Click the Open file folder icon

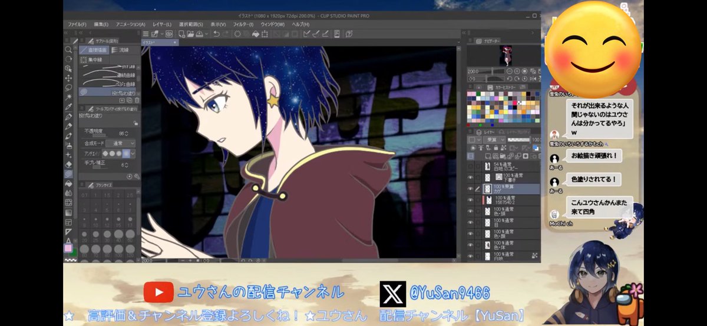tap(190, 34)
